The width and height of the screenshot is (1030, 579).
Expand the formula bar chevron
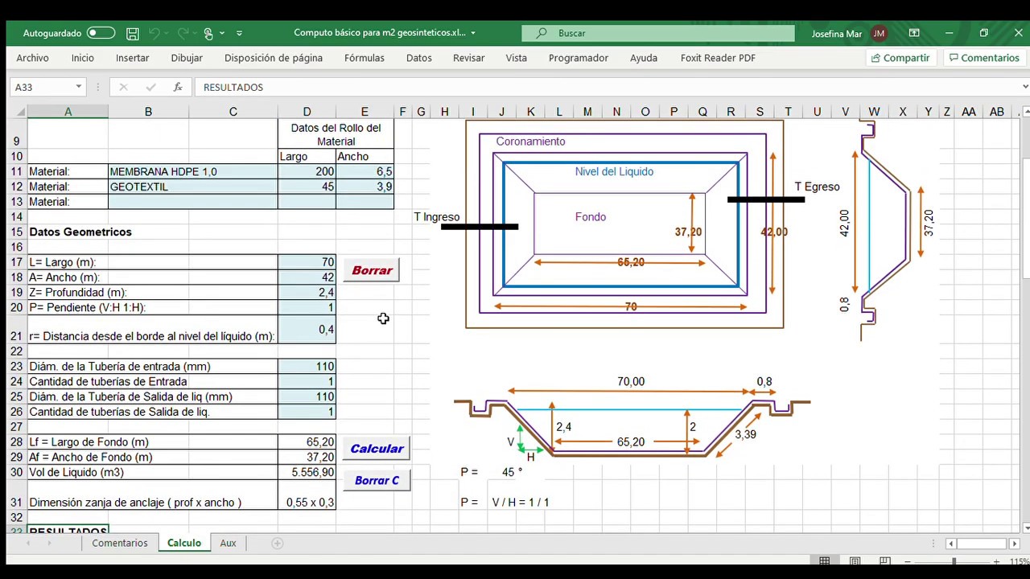click(x=1024, y=87)
